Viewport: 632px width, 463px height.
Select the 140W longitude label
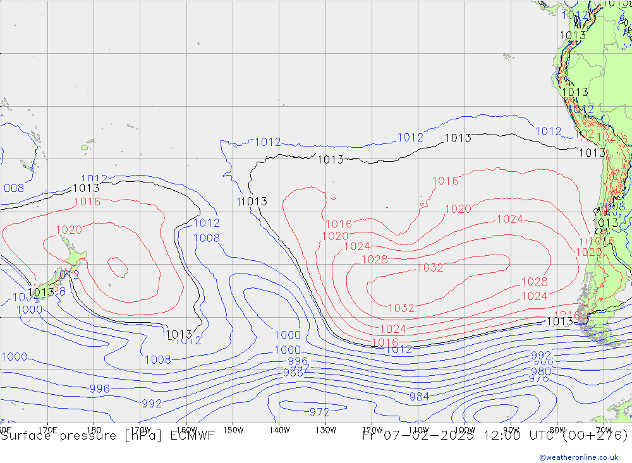click(x=279, y=429)
